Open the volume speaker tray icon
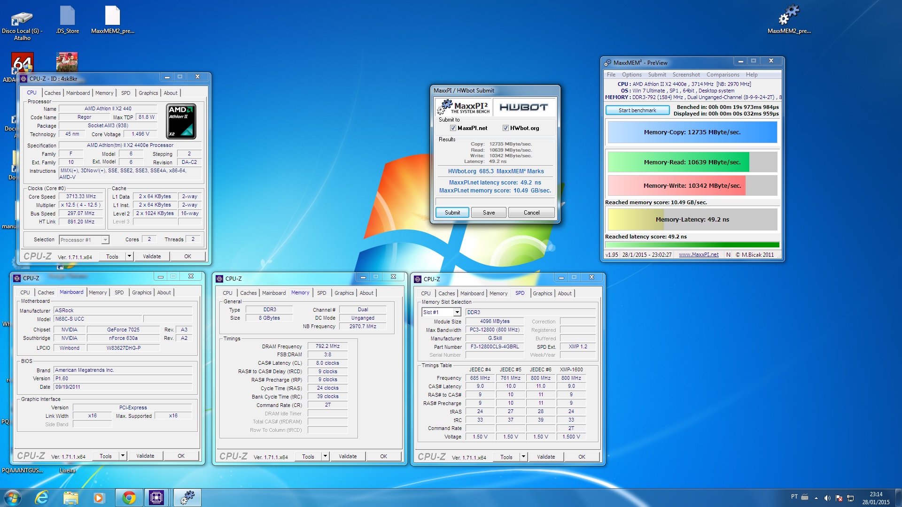 point(827,498)
